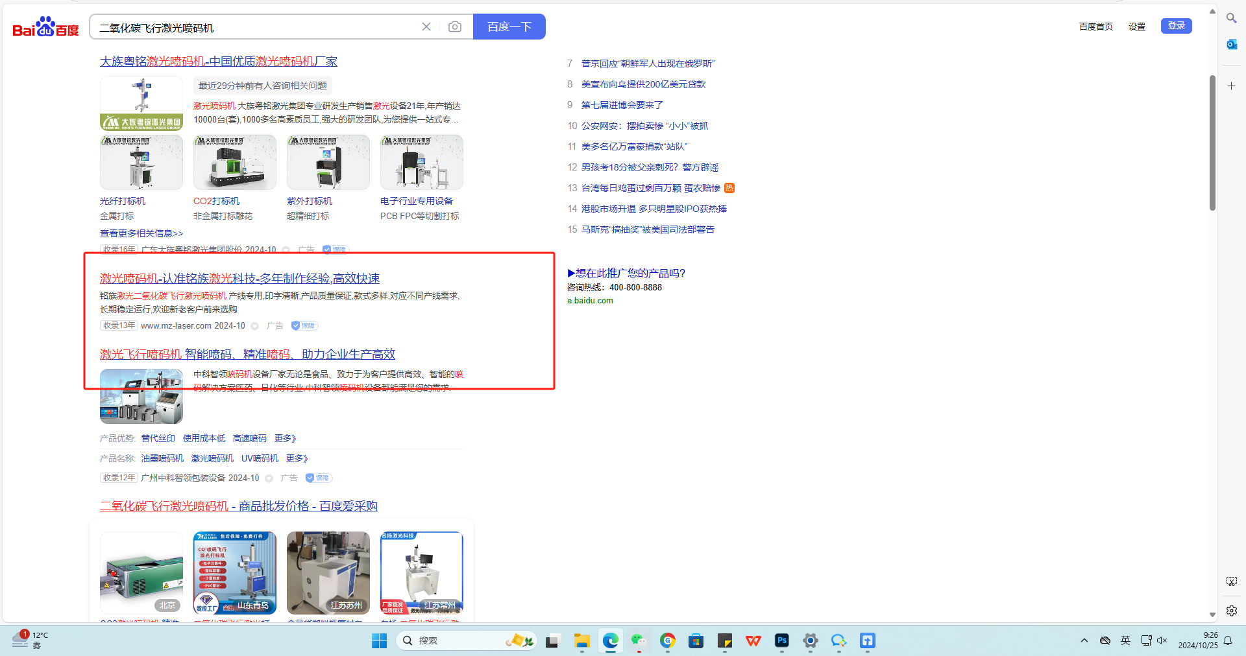Expand dropdown next to www.mz-laser.com 2024-10
1246x656 pixels.
255,326
